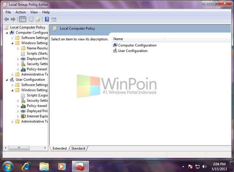The width and height of the screenshot is (234, 172).
Task: Toggle Show/Hide Console Tree toolbar icon
Action: point(22,19)
